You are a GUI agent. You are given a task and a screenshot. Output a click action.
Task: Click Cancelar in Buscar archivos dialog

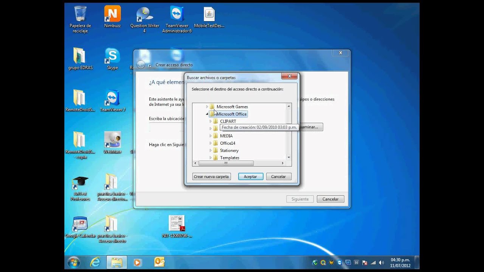(x=278, y=176)
